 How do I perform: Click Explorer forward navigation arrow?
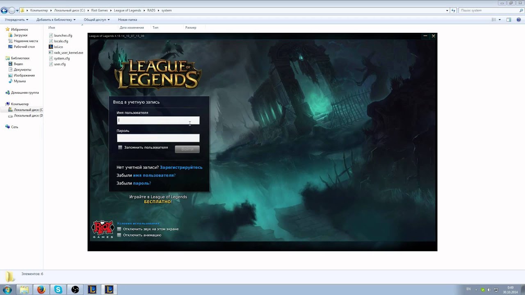click(x=11, y=10)
